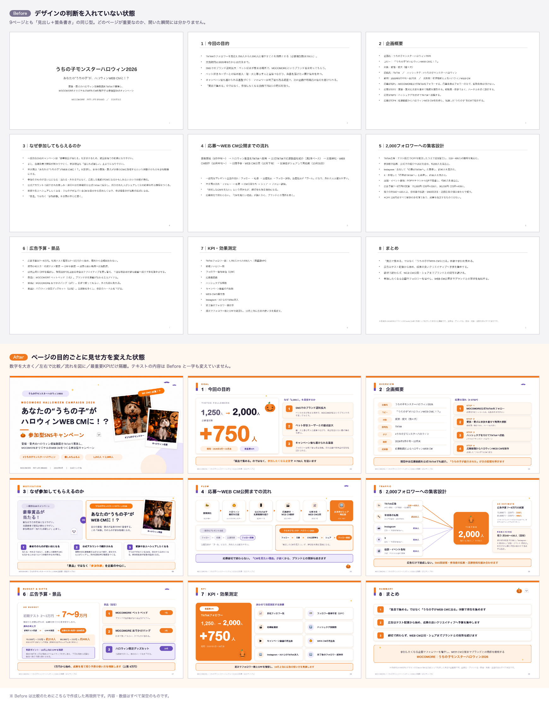The height and width of the screenshot is (706, 549).
Task: Click the X icon in the traffic list
Action: 379,539
